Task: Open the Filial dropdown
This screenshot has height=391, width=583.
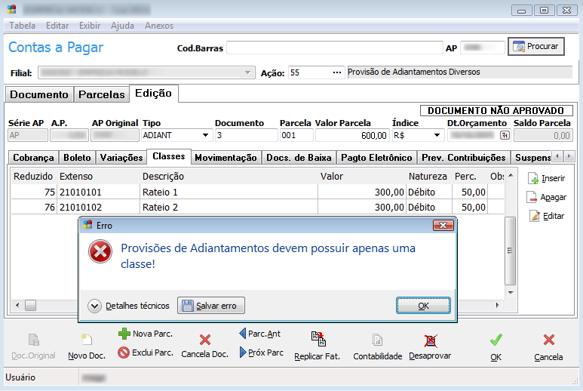Action: pyautogui.click(x=247, y=72)
